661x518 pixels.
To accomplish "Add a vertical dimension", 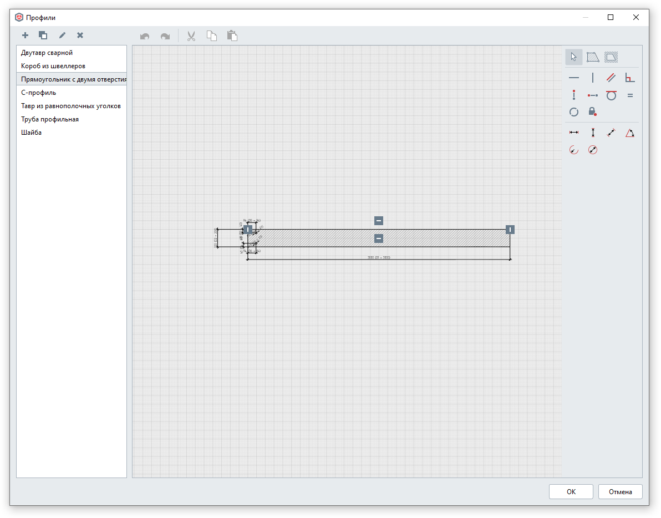I will (593, 133).
